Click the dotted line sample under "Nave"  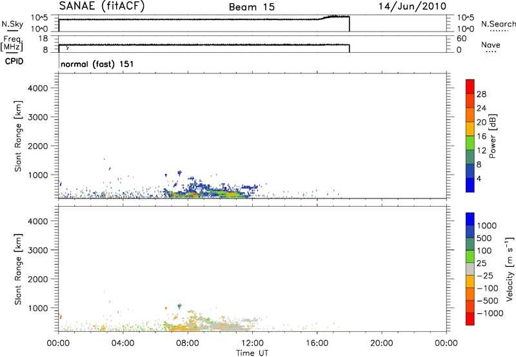[x=491, y=52]
